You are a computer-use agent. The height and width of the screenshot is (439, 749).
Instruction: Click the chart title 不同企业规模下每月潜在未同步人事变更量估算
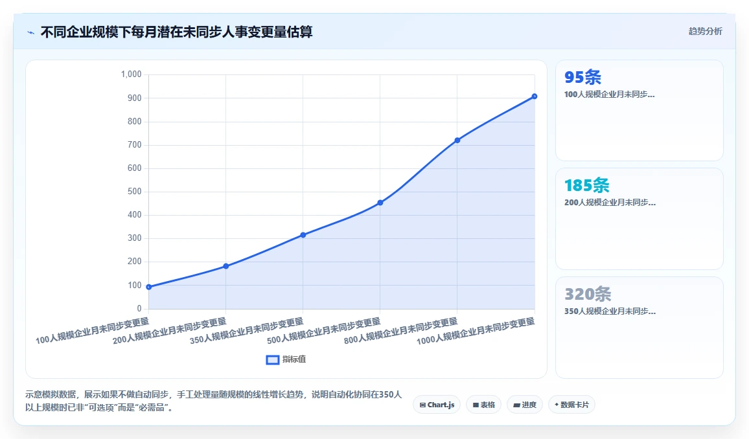(x=176, y=32)
